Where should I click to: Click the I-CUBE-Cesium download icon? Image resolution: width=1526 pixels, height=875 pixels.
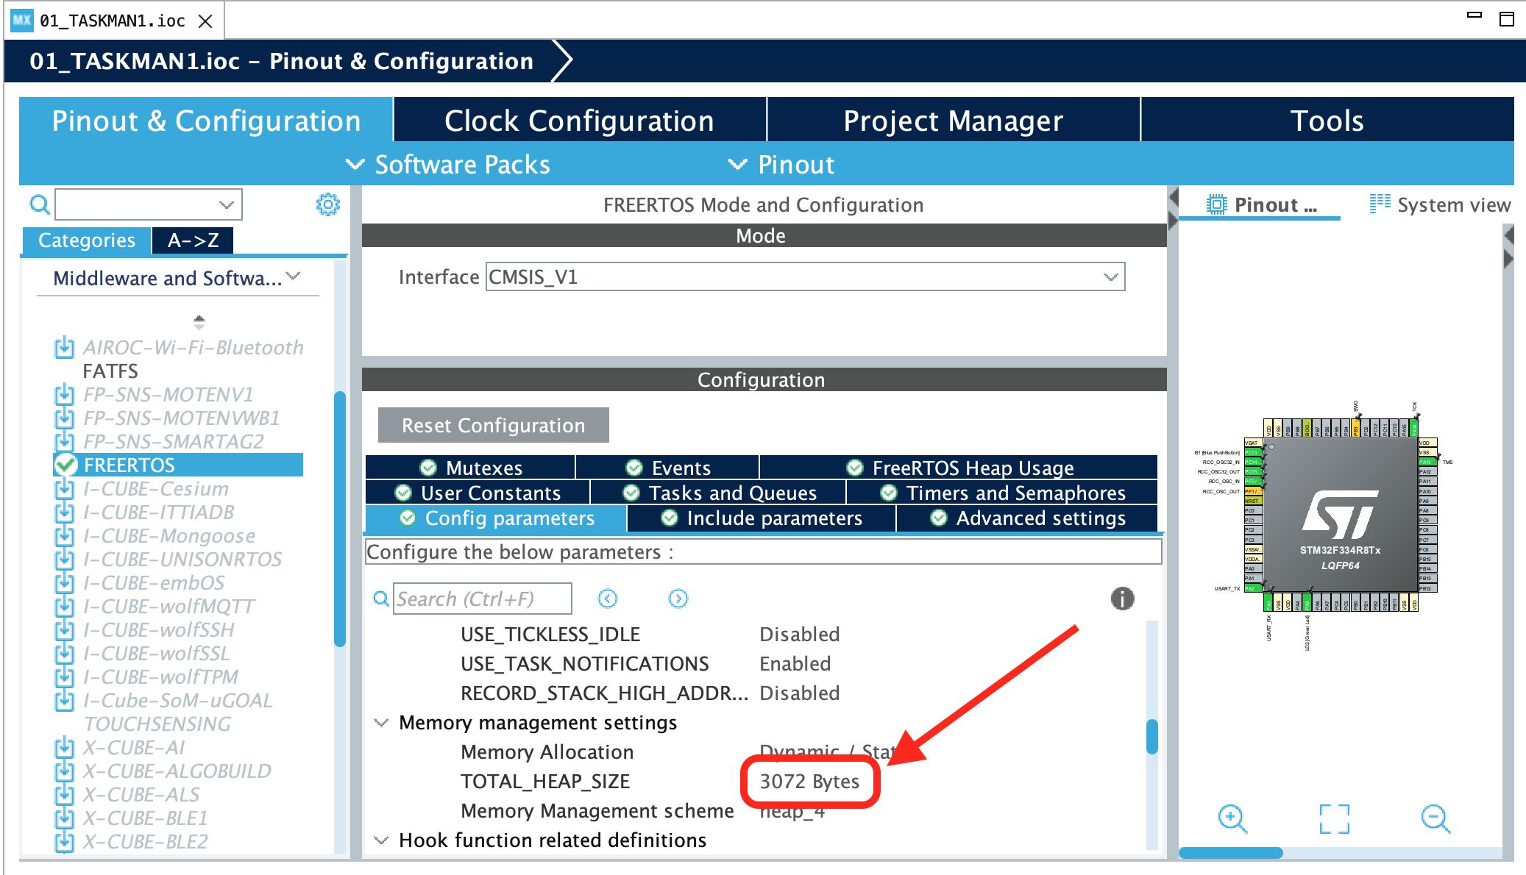pyautogui.click(x=65, y=488)
